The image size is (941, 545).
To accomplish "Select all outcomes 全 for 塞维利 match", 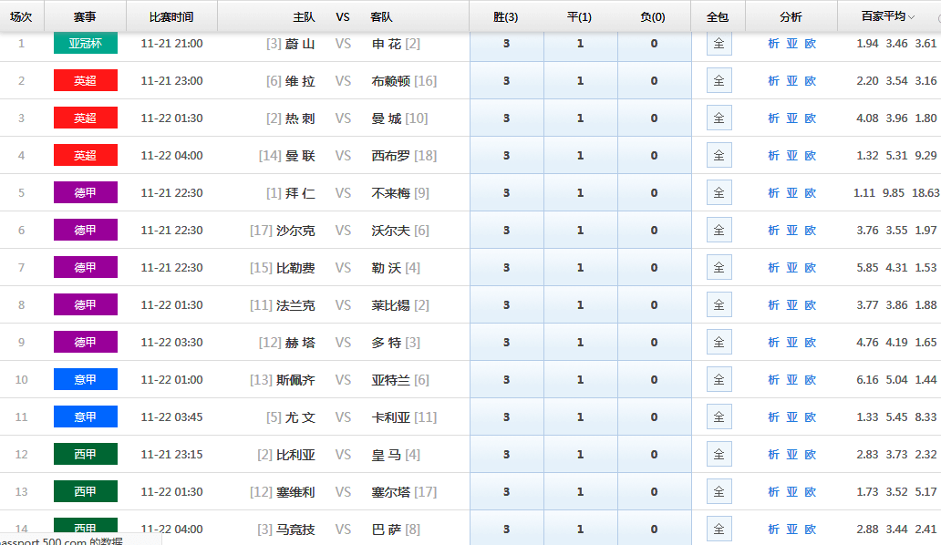I will [x=719, y=492].
